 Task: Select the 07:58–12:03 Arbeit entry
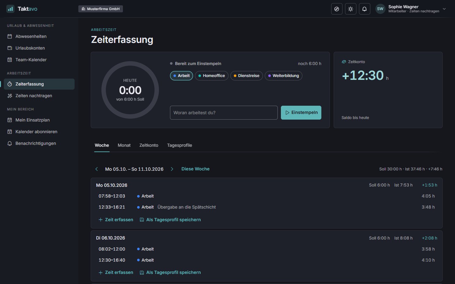pyautogui.click(x=267, y=196)
